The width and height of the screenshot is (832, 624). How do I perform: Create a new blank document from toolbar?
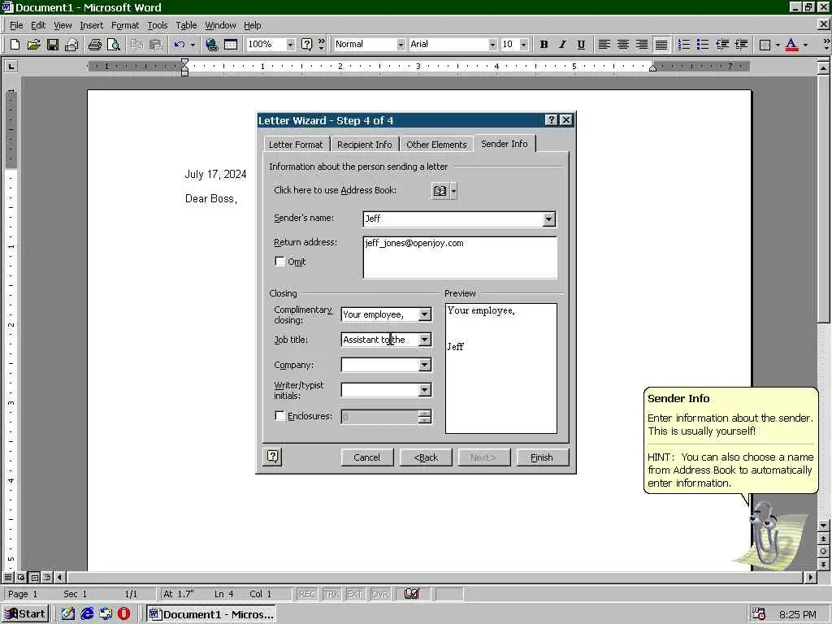[15, 45]
